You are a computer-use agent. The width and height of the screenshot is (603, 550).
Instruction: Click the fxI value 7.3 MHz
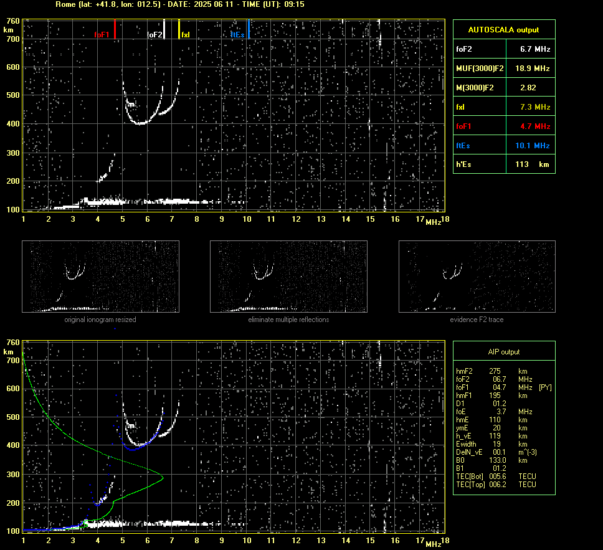(x=535, y=107)
